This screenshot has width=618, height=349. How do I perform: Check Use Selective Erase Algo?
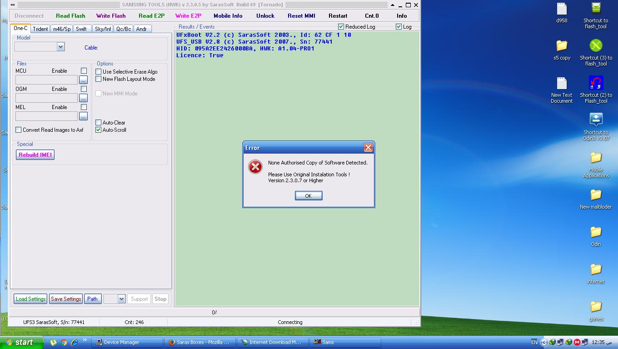(x=98, y=72)
